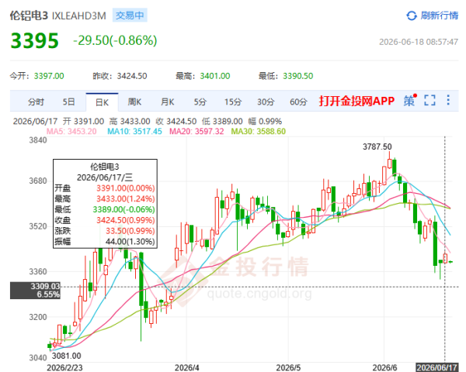Select the 周K tab

(x=134, y=102)
